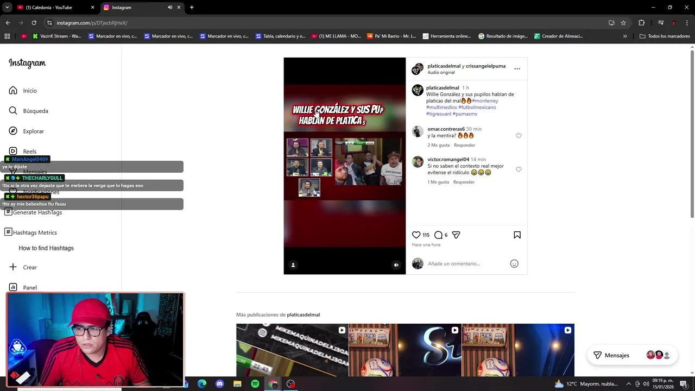Viewport: 695px width, 391px height.
Task: Save the post with bookmark icon
Action: tap(517, 235)
